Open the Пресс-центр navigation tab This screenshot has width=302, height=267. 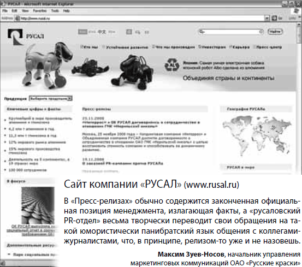(x=268, y=47)
